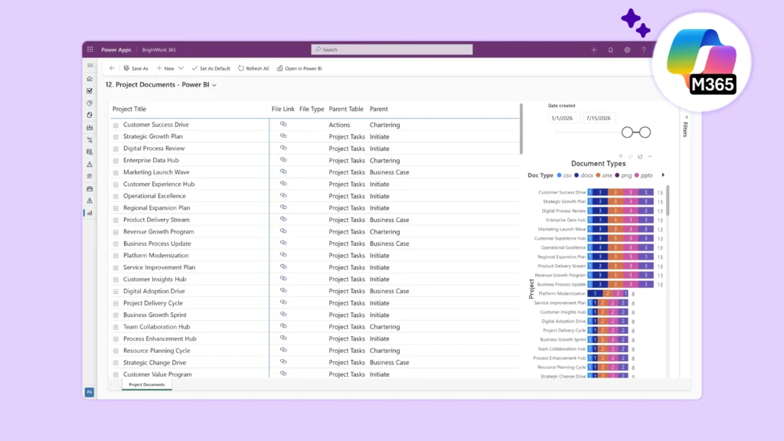This screenshot has width=784, height=441.
Task: Open the calendar-style sidebar icon below the document icon
Action: click(90, 128)
